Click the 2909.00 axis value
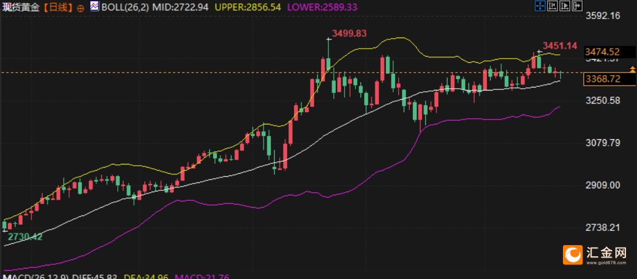The image size is (637, 279). 603,185
